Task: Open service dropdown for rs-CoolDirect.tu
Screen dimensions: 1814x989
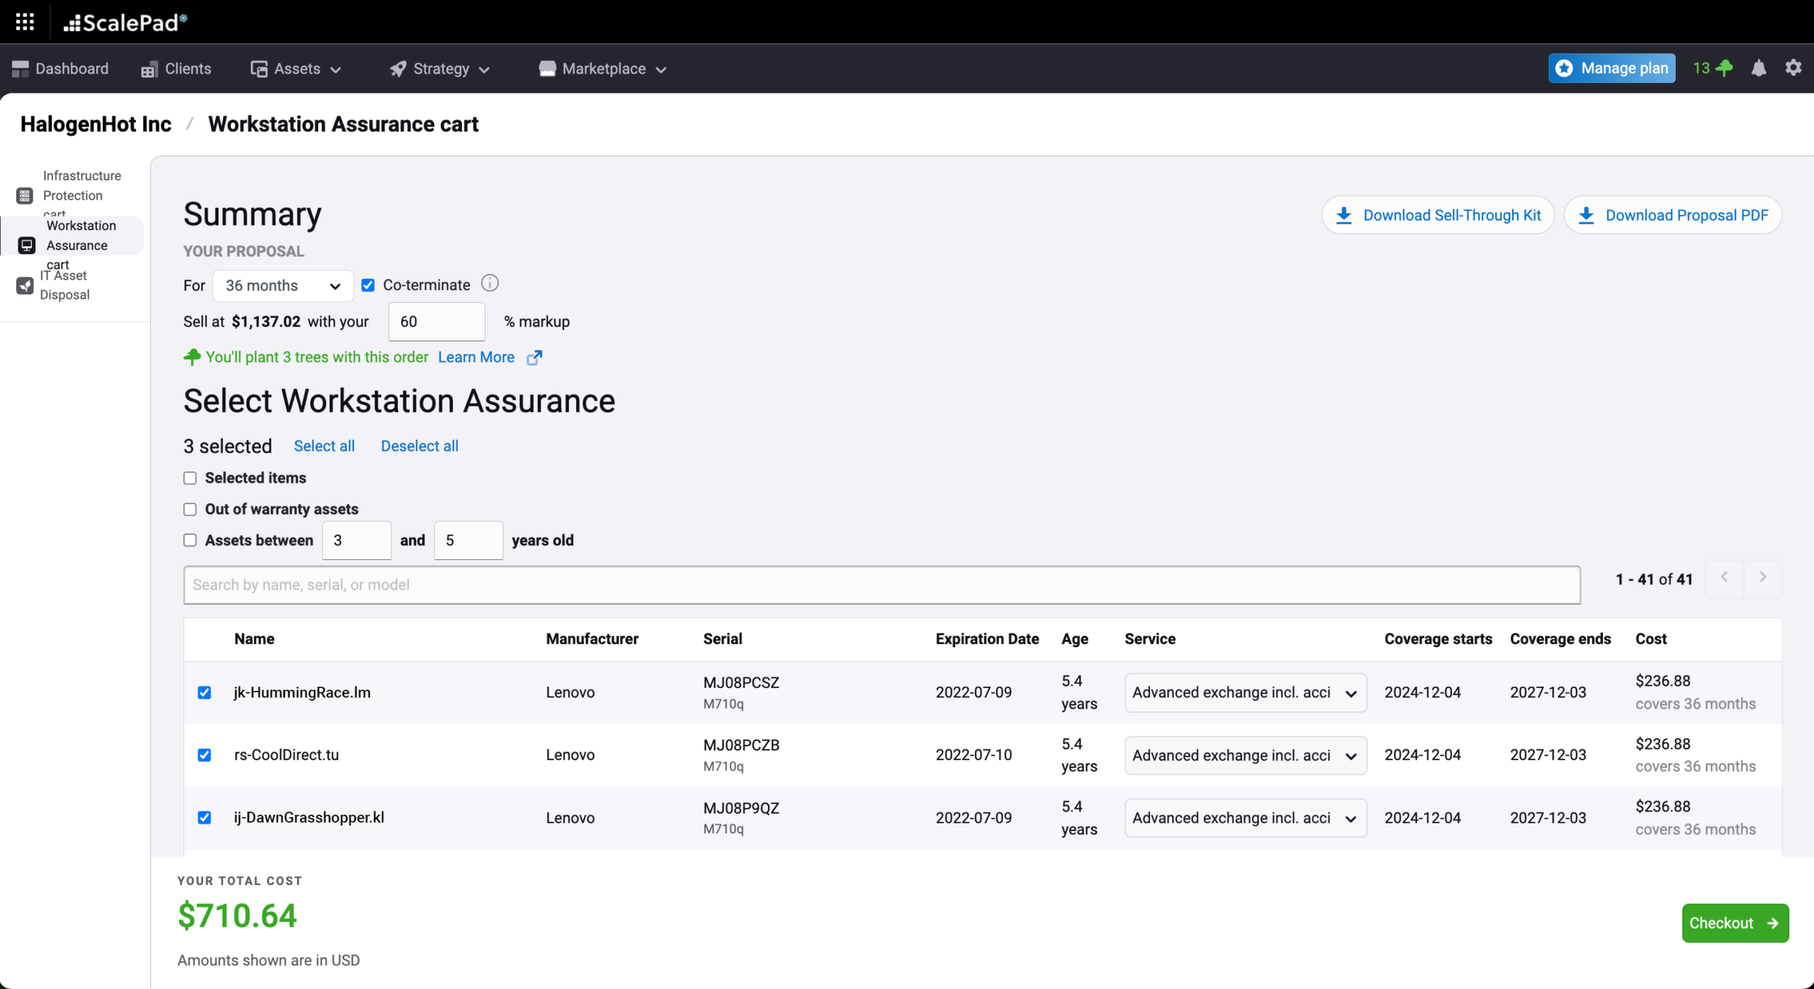Action: [x=1245, y=755]
